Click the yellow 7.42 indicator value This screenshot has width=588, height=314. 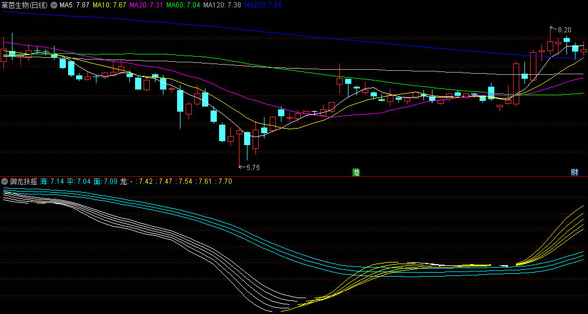click(x=146, y=181)
